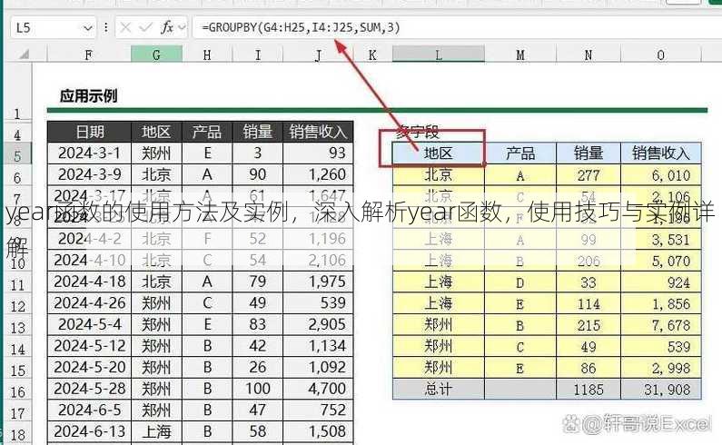Select column G header
Image resolution: width=722 pixels, height=445 pixels.
click(x=156, y=54)
